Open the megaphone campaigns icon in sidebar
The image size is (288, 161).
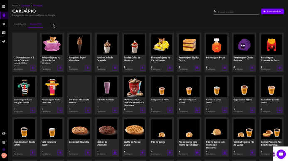(x=4, y=41)
